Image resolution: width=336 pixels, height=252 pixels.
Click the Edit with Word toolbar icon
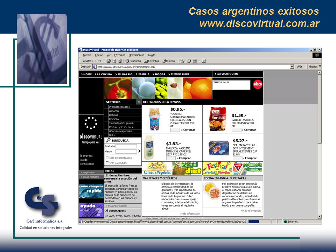[195, 61]
